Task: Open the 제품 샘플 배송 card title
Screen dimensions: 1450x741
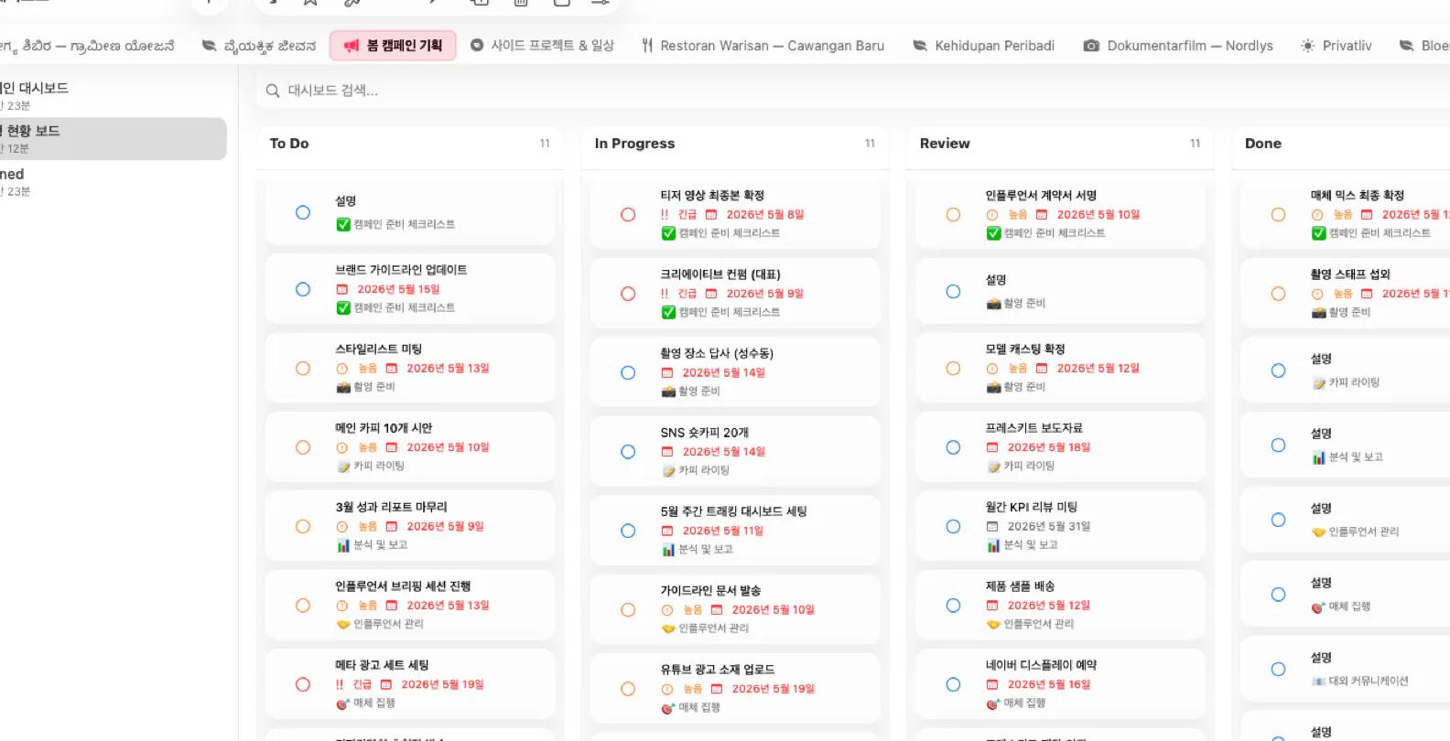Action: point(1020,586)
